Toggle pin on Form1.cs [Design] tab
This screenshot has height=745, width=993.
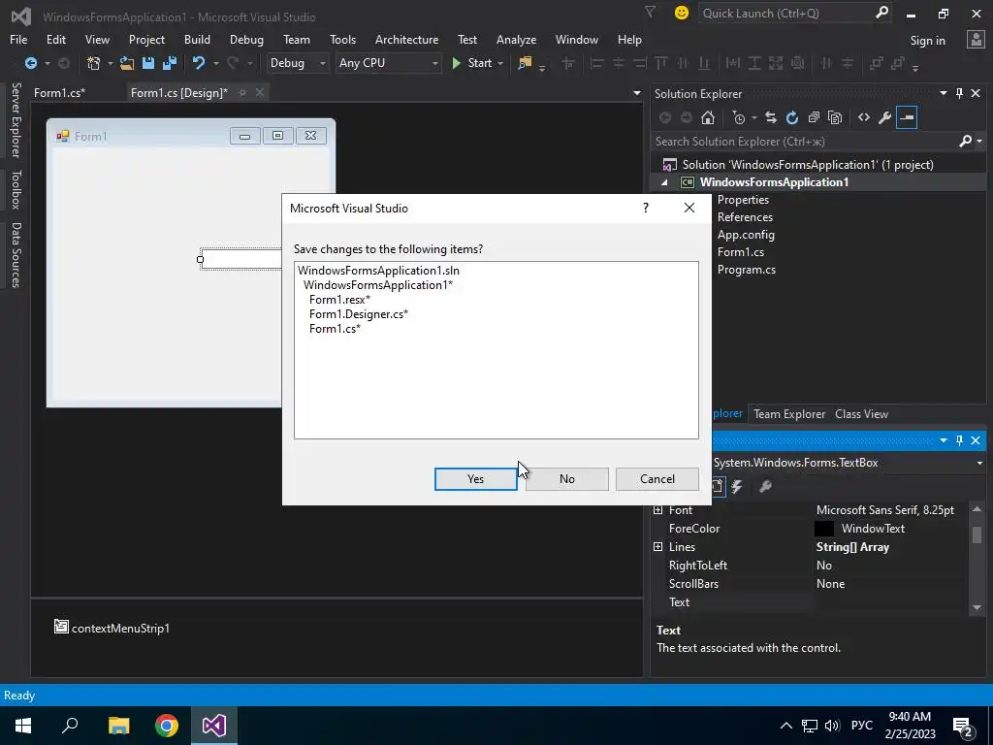241,92
